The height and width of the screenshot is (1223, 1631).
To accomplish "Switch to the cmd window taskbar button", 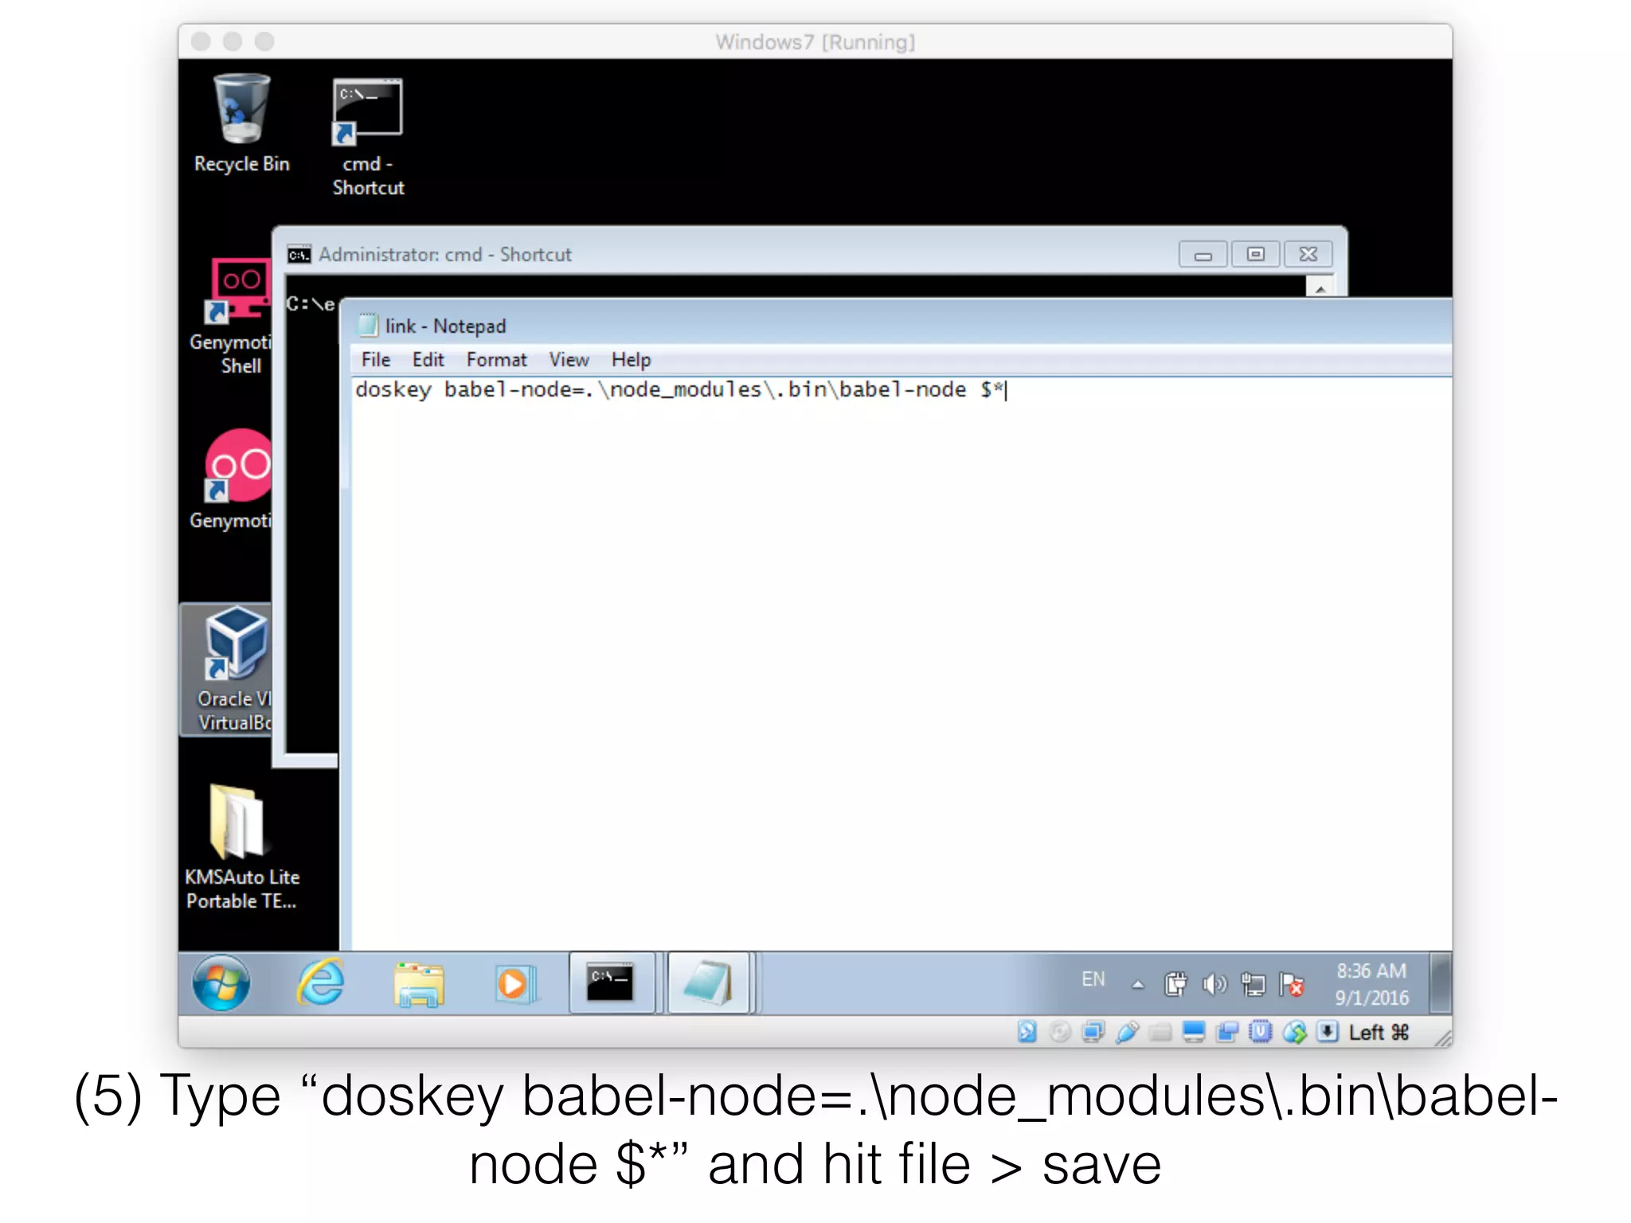I will [610, 983].
